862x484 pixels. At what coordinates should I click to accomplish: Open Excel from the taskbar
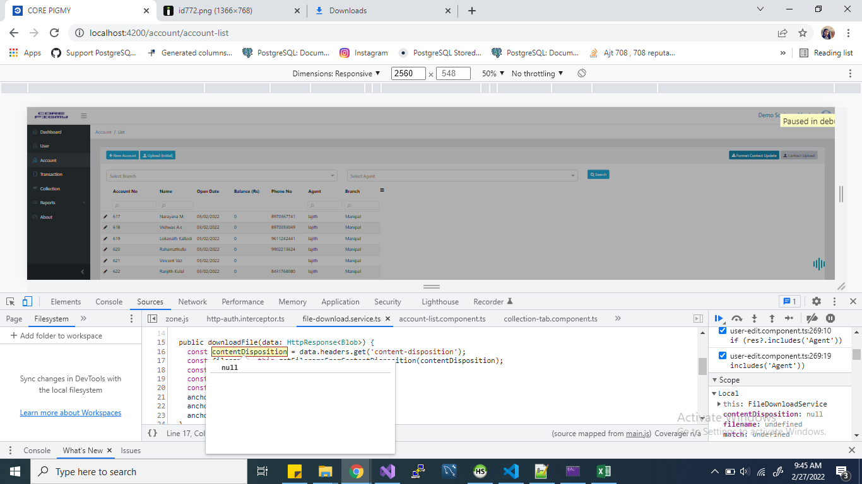pyautogui.click(x=603, y=471)
